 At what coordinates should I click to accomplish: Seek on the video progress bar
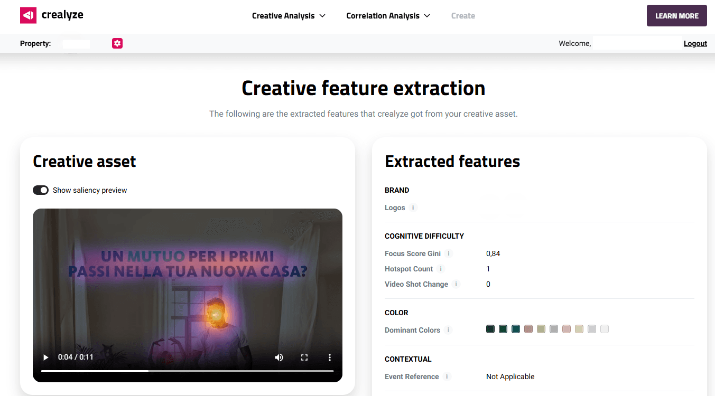click(187, 371)
